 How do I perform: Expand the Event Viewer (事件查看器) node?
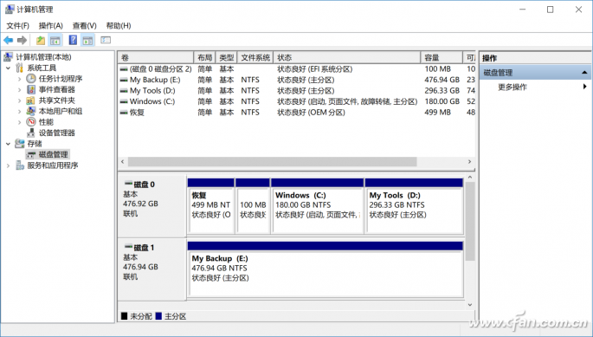20,90
